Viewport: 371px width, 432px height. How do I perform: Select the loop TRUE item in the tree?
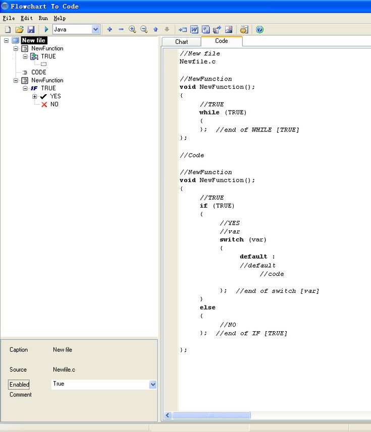(x=48, y=56)
